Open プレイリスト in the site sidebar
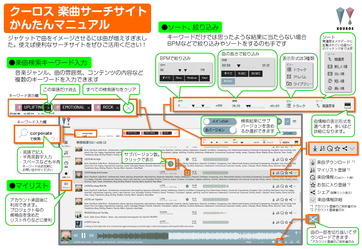The image size is (362, 249). coord(66,154)
